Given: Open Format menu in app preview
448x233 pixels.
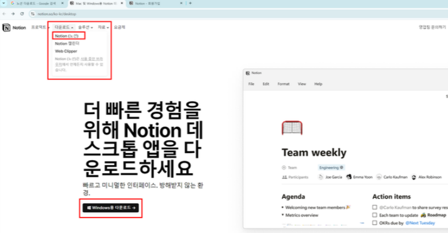Looking at the screenshot, I should [x=283, y=84].
